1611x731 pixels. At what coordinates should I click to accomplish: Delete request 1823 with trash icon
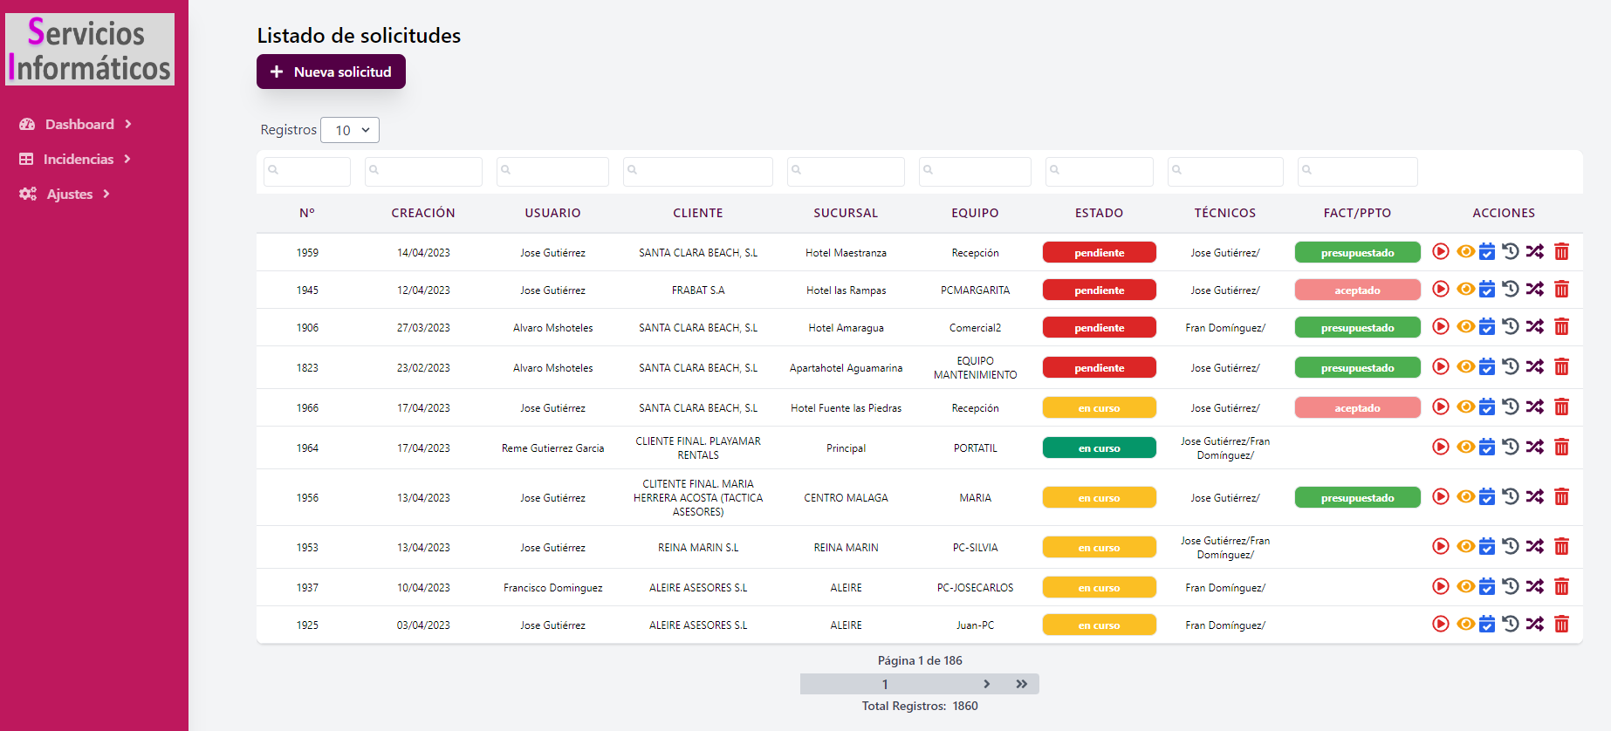click(1562, 367)
